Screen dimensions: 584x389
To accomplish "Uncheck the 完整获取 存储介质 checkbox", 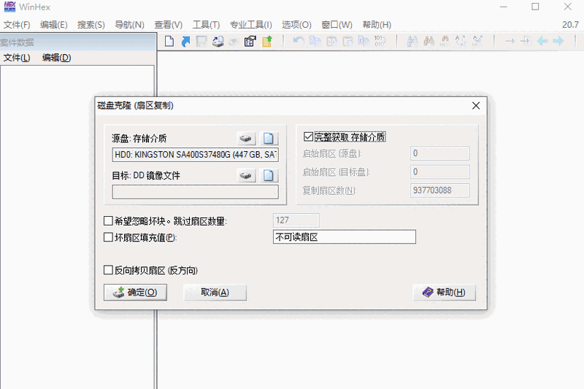I will tap(308, 136).
